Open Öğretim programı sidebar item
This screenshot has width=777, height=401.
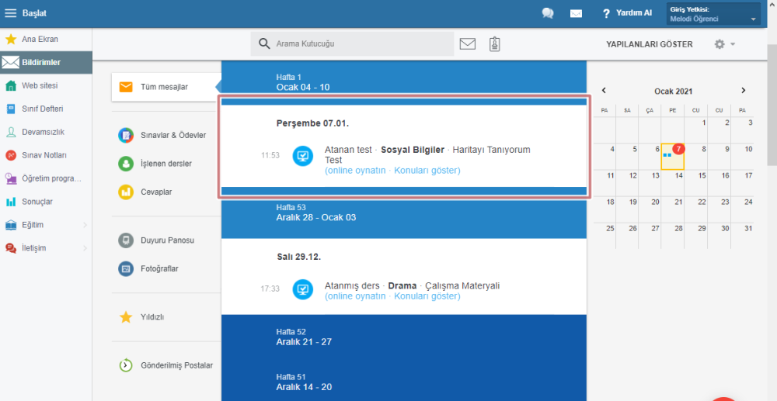click(46, 178)
